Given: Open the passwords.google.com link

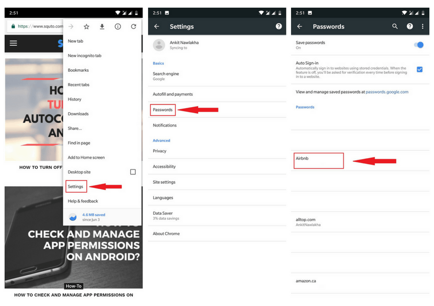Looking at the screenshot, I should pos(387,92).
